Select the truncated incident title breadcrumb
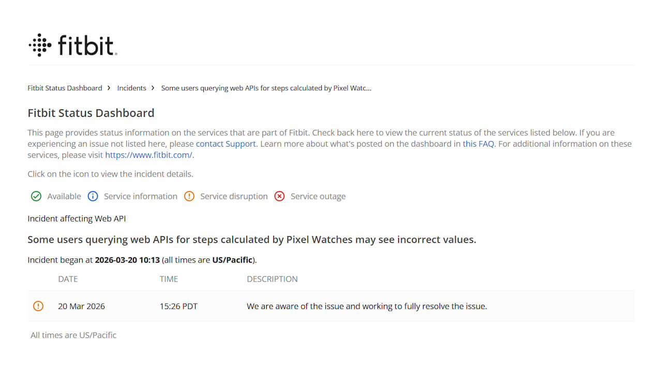Viewport: 662px width, 372px height. [x=266, y=88]
